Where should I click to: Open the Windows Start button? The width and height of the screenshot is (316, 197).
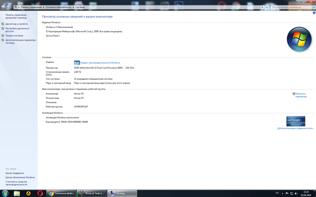click(x=5, y=193)
